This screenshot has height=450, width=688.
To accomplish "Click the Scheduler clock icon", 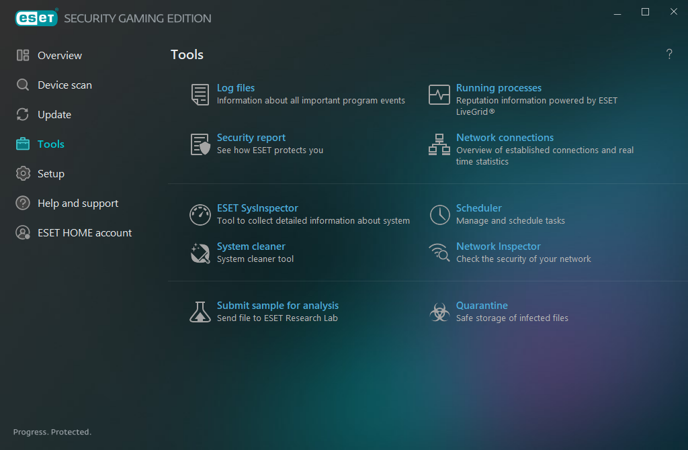I will click(x=439, y=215).
